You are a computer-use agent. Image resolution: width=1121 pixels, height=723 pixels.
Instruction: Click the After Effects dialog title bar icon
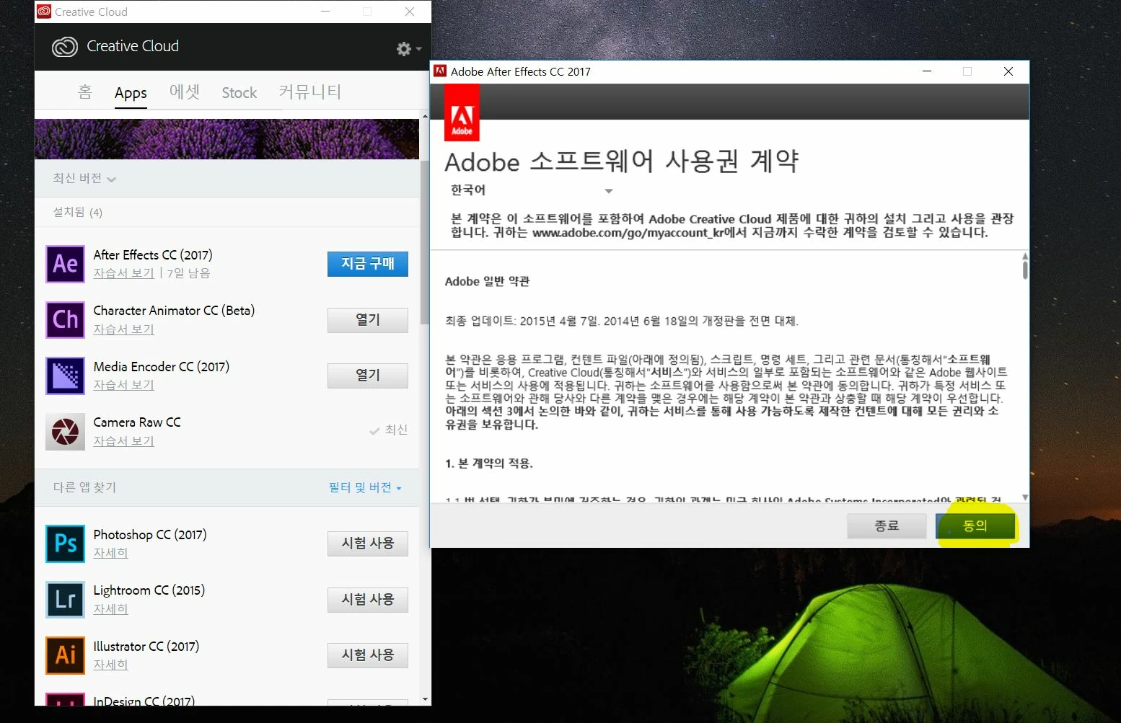440,71
